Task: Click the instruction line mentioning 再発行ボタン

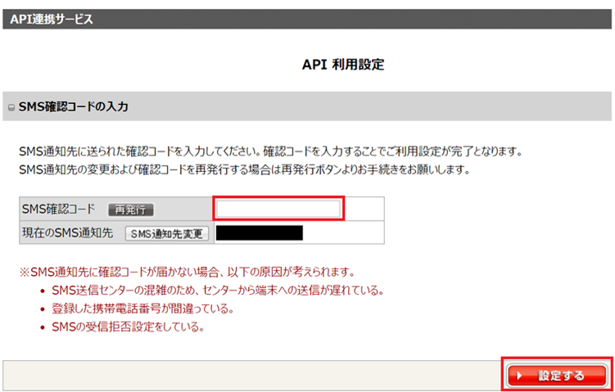Action: (246, 169)
